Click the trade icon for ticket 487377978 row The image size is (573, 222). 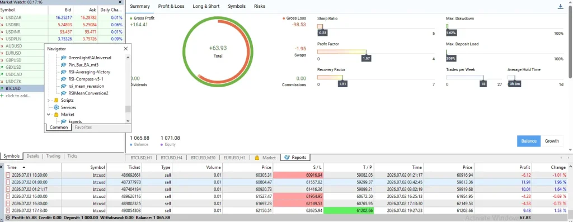pyautogui.click(x=8, y=182)
